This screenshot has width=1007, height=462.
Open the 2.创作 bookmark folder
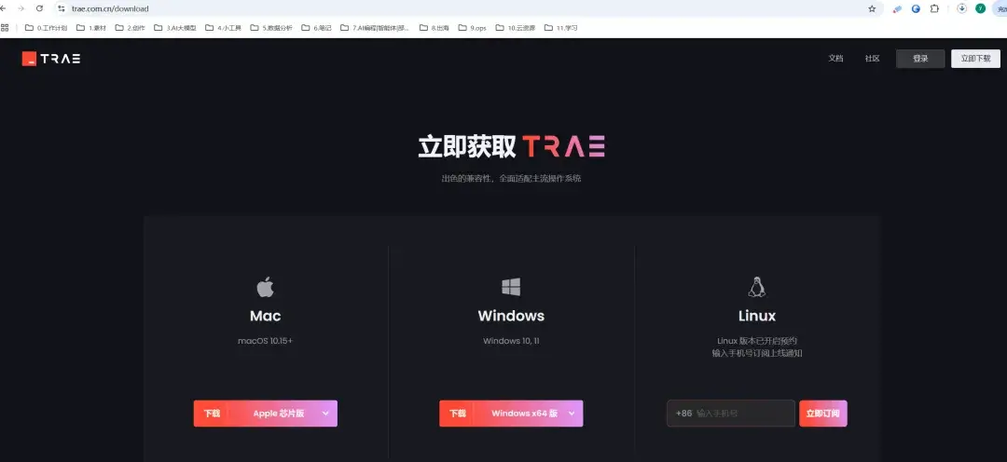[x=130, y=28]
